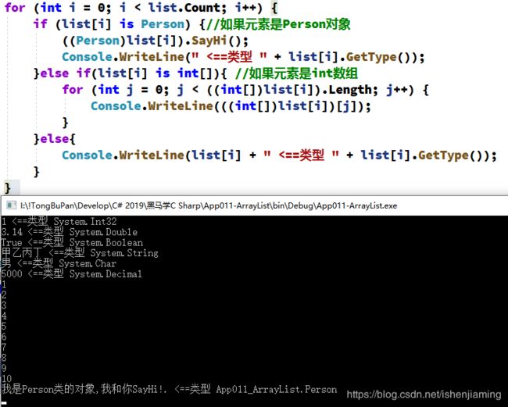Click 'App011_ArrayList.Person' type in console output
Image resolution: width=508 pixels, height=407 pixels.
[277, 389]
